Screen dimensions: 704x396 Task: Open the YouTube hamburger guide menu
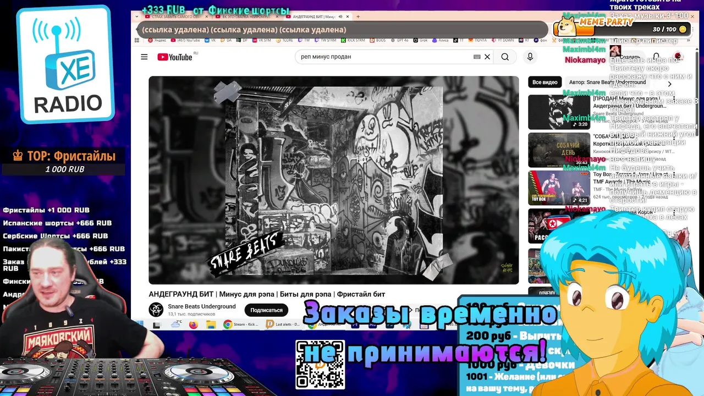[x=144, y=57]
